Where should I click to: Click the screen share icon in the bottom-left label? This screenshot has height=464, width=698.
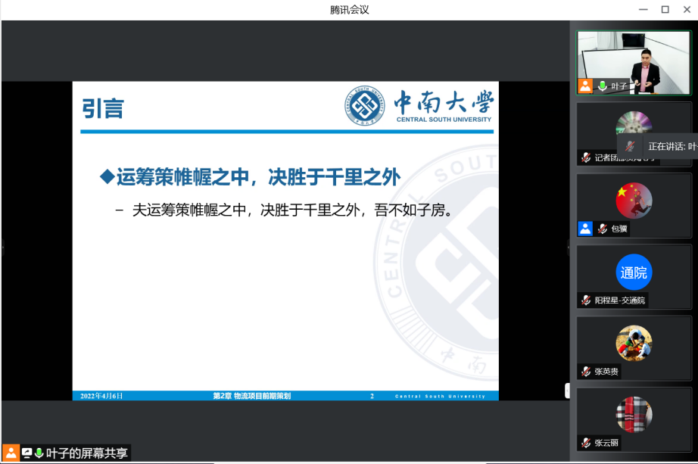[x=26, y=453]
